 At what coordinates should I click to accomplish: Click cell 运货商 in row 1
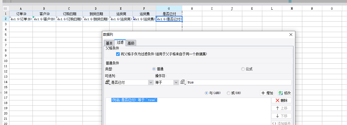click(121, 14)
